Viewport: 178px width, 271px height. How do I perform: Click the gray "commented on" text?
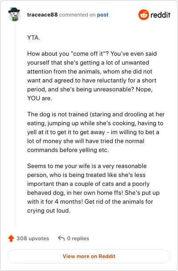click(77, 15)
